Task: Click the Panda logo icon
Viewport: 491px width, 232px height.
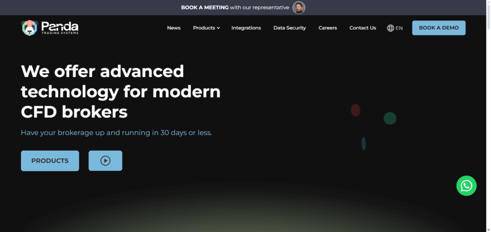Action: click(29, 28)
